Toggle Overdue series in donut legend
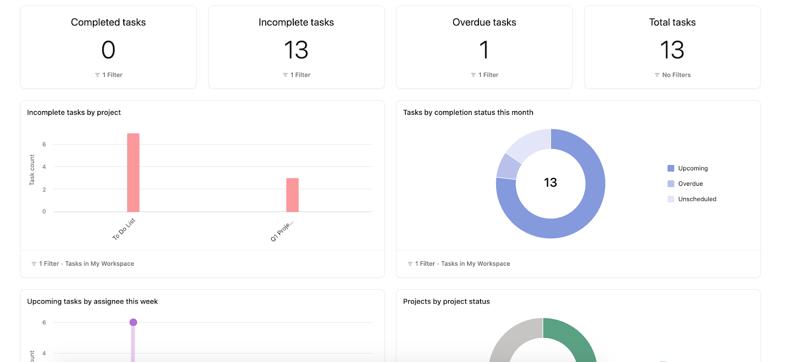786x362 pixels. pos(685,184)
